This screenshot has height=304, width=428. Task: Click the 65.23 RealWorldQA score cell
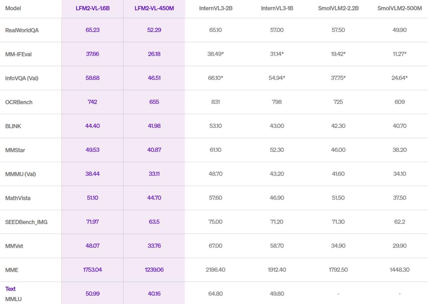point(92,30)
